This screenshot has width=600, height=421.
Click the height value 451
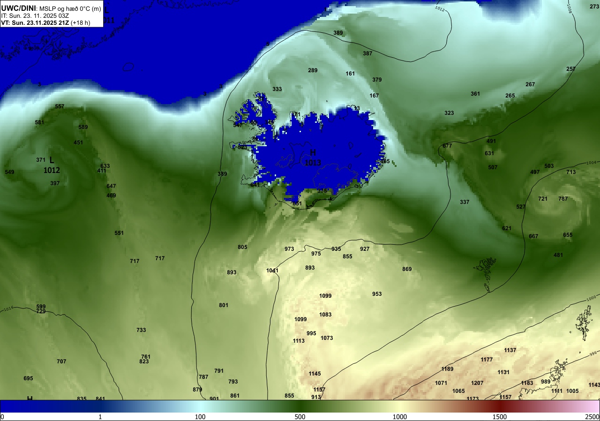coord(78,143)
